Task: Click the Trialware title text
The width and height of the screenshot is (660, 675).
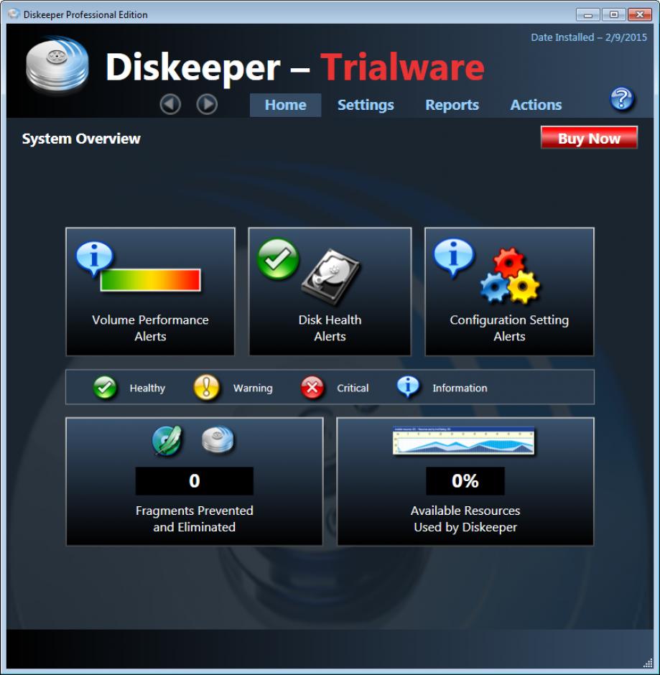Action: point(403,67)
